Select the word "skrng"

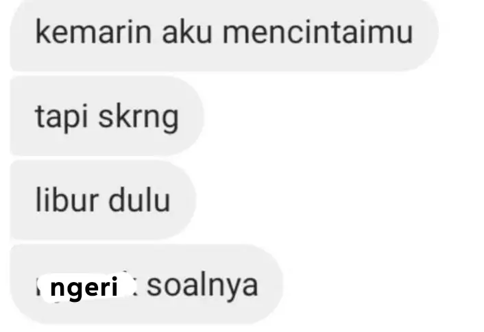coord(138,117)
